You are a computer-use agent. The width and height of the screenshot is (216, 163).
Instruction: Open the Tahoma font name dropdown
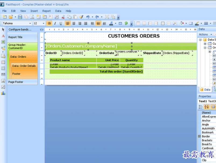[x=30, y=23]
